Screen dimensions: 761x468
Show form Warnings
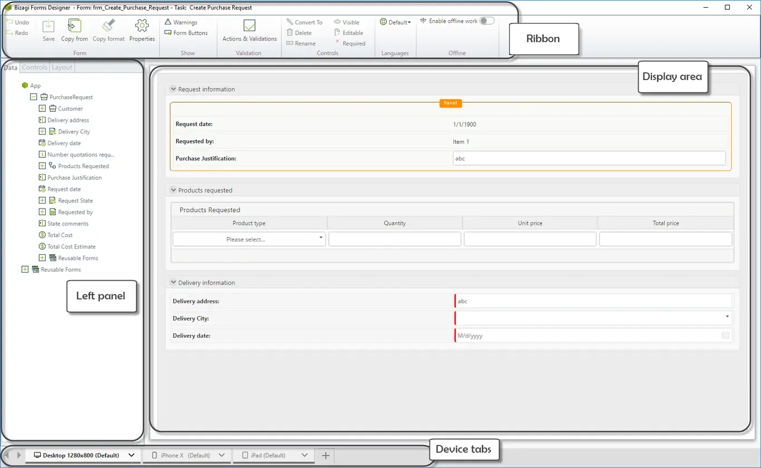(181, 22)
